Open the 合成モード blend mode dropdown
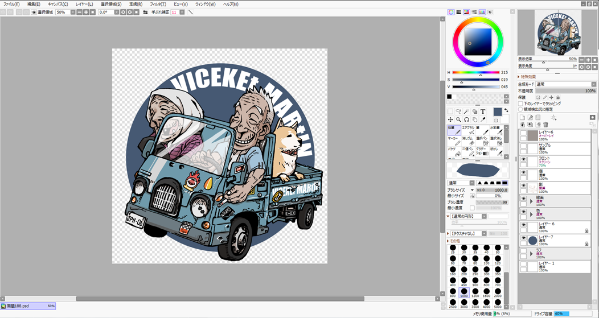 coord(566,84)
